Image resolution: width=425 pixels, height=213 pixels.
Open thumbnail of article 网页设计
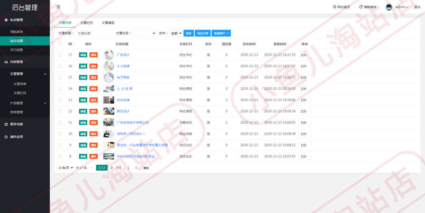point(109,111)
